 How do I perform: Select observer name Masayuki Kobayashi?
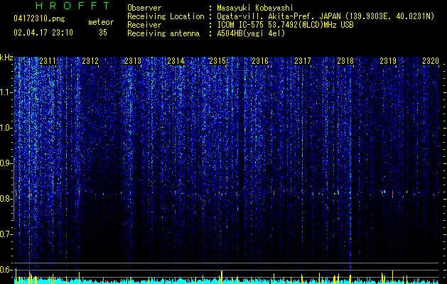click(255, 8)
